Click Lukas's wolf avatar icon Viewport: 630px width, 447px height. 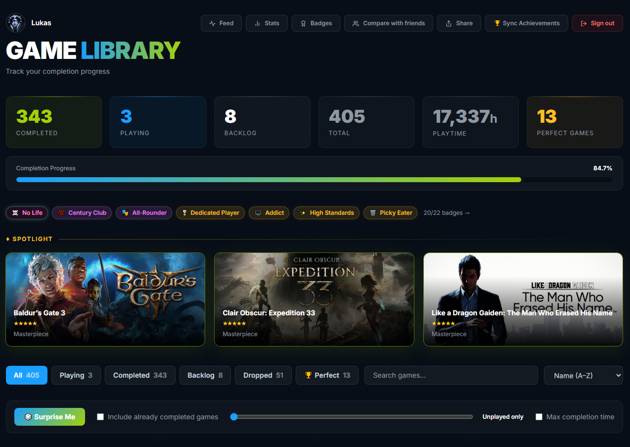(15, 22)
